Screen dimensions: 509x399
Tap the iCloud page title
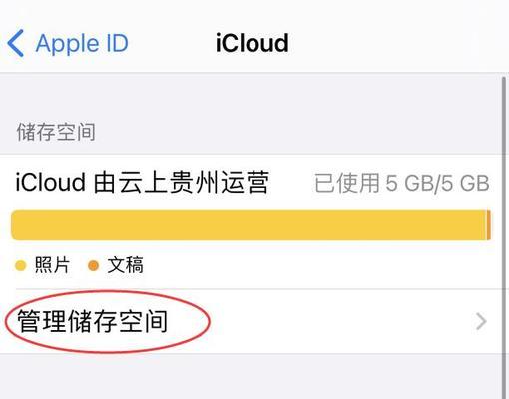253,43
